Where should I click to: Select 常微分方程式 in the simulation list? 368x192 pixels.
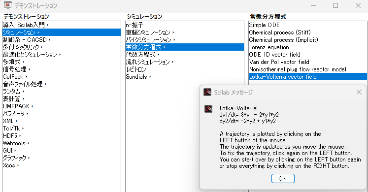185,47
